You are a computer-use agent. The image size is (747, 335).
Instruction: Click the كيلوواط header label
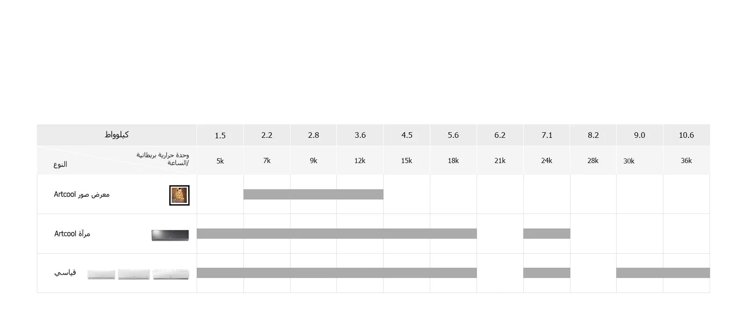click(x=117, y=135)
